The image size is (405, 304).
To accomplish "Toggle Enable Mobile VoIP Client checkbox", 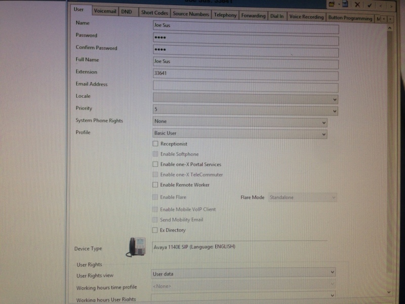I will tap(155, 209).
